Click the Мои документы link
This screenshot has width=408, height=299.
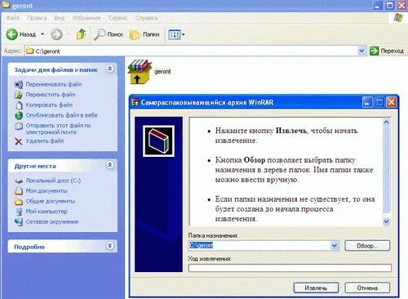point(47,191)
